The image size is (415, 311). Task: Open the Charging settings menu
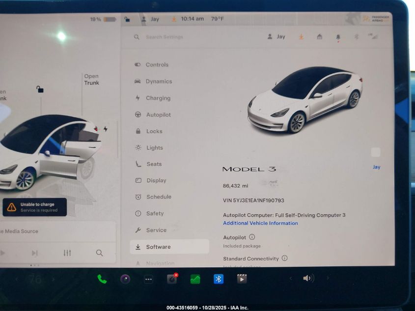(158, 98)
